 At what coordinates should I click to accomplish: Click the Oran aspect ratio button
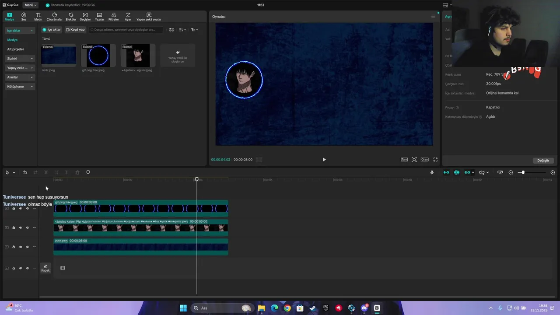click(424, 160)
